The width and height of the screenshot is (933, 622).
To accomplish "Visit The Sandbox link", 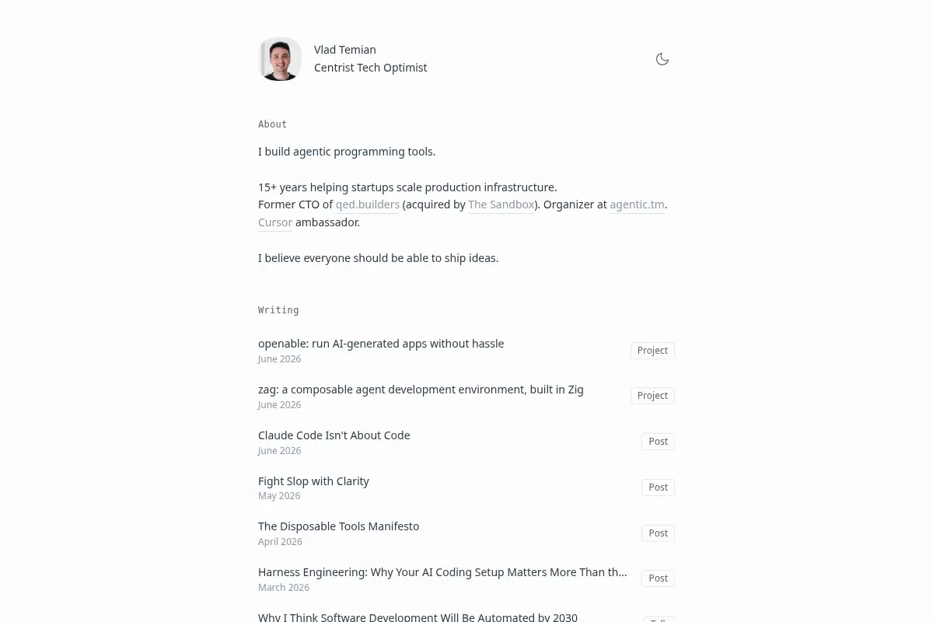I will pyautogui.click(x=501, y=205).
